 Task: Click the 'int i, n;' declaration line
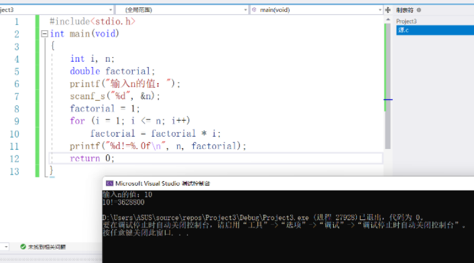click(x=93, y=58)
